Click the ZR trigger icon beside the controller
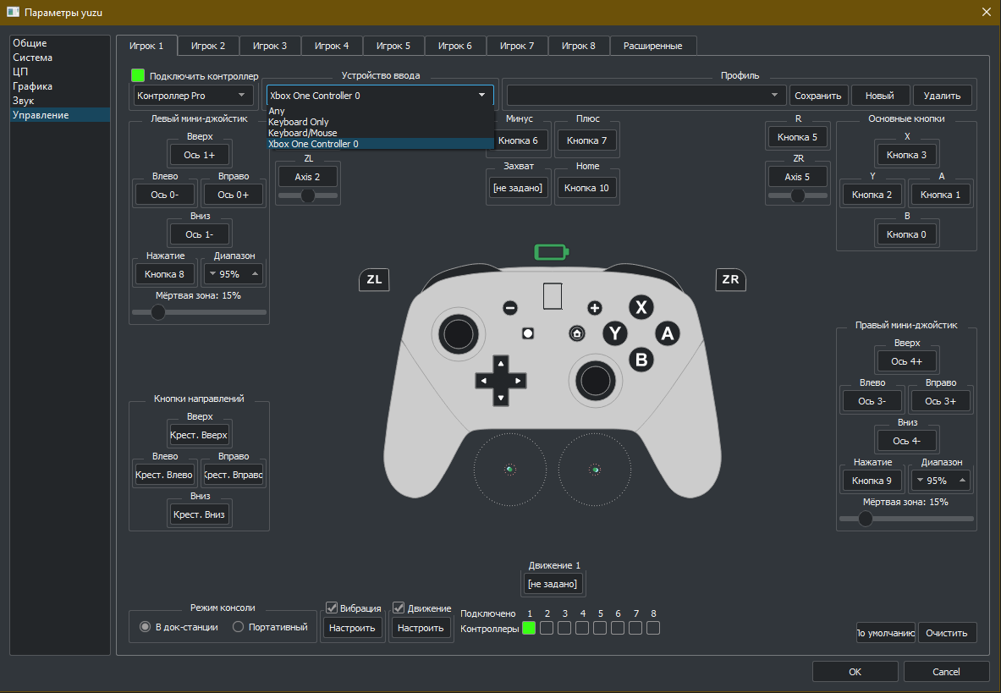 [730, 279]
